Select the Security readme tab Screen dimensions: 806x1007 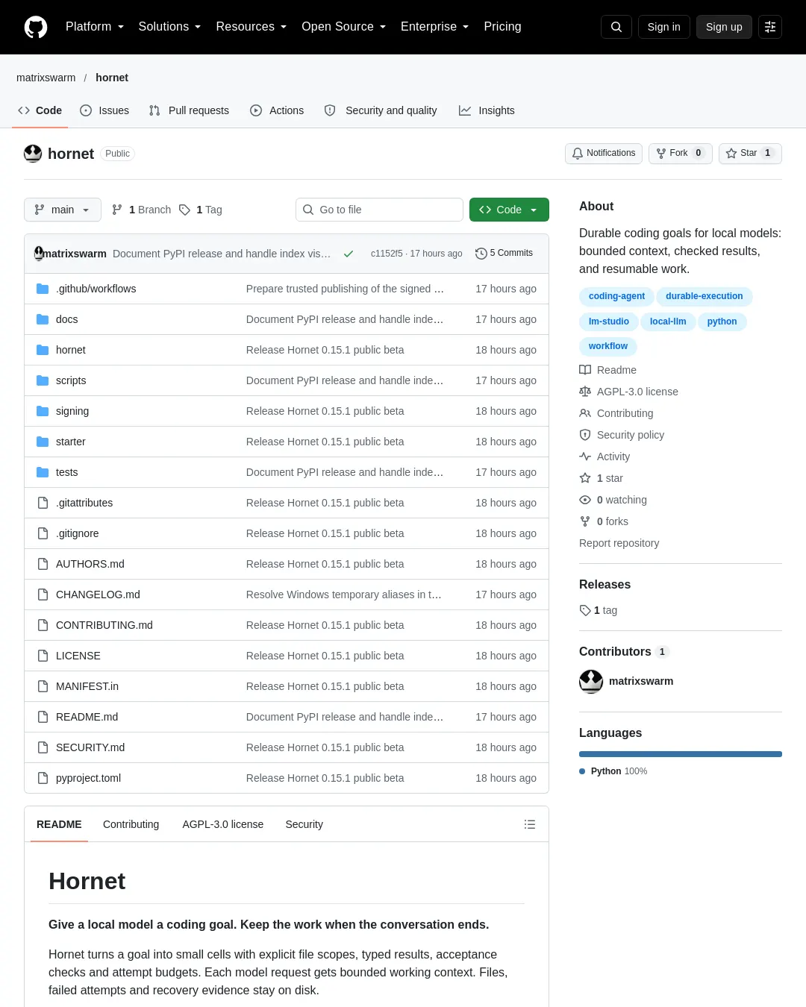[x=304, y=824]
